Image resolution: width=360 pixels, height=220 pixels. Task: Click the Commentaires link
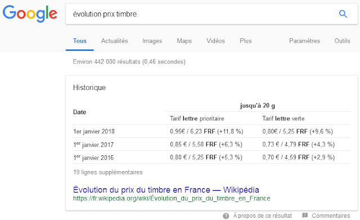coord(331,216)
